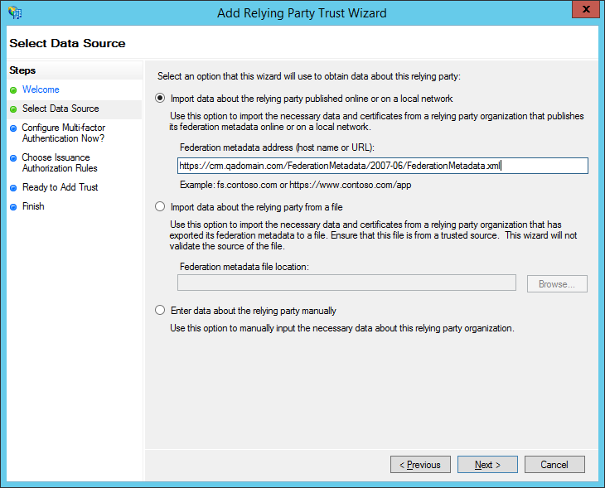Cancel the Add Relying Party Trust wizard

coord(554,465)
